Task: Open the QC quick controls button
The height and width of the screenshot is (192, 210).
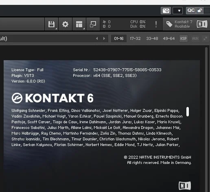Action: click(191, 10)
